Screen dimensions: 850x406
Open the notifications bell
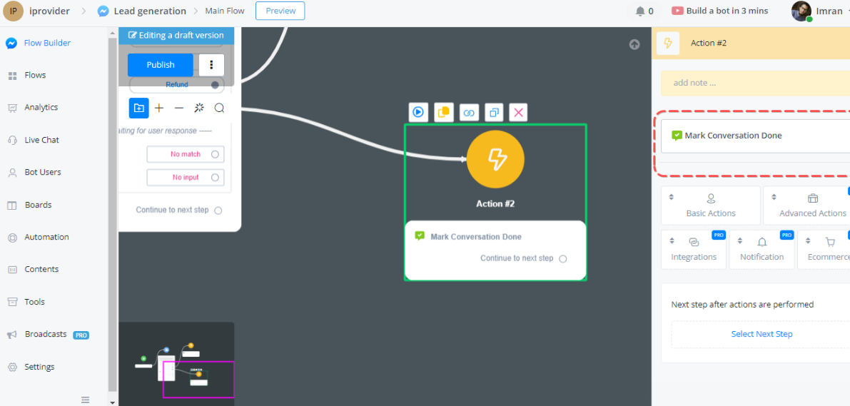(640, 11)
